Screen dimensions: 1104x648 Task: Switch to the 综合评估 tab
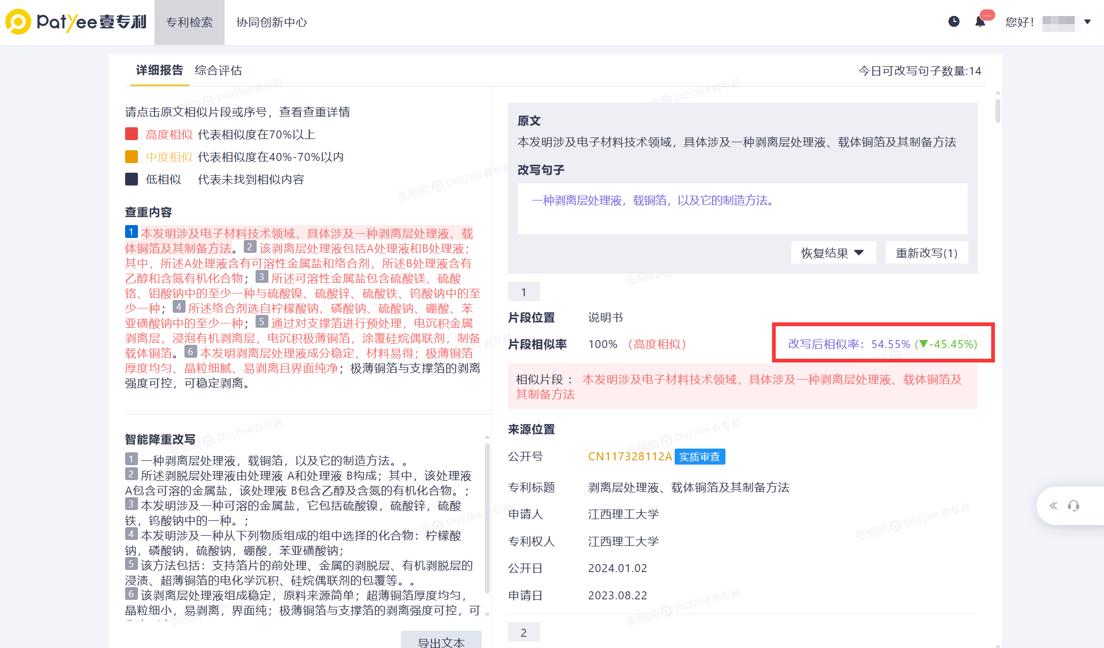(x=218, y=71)
